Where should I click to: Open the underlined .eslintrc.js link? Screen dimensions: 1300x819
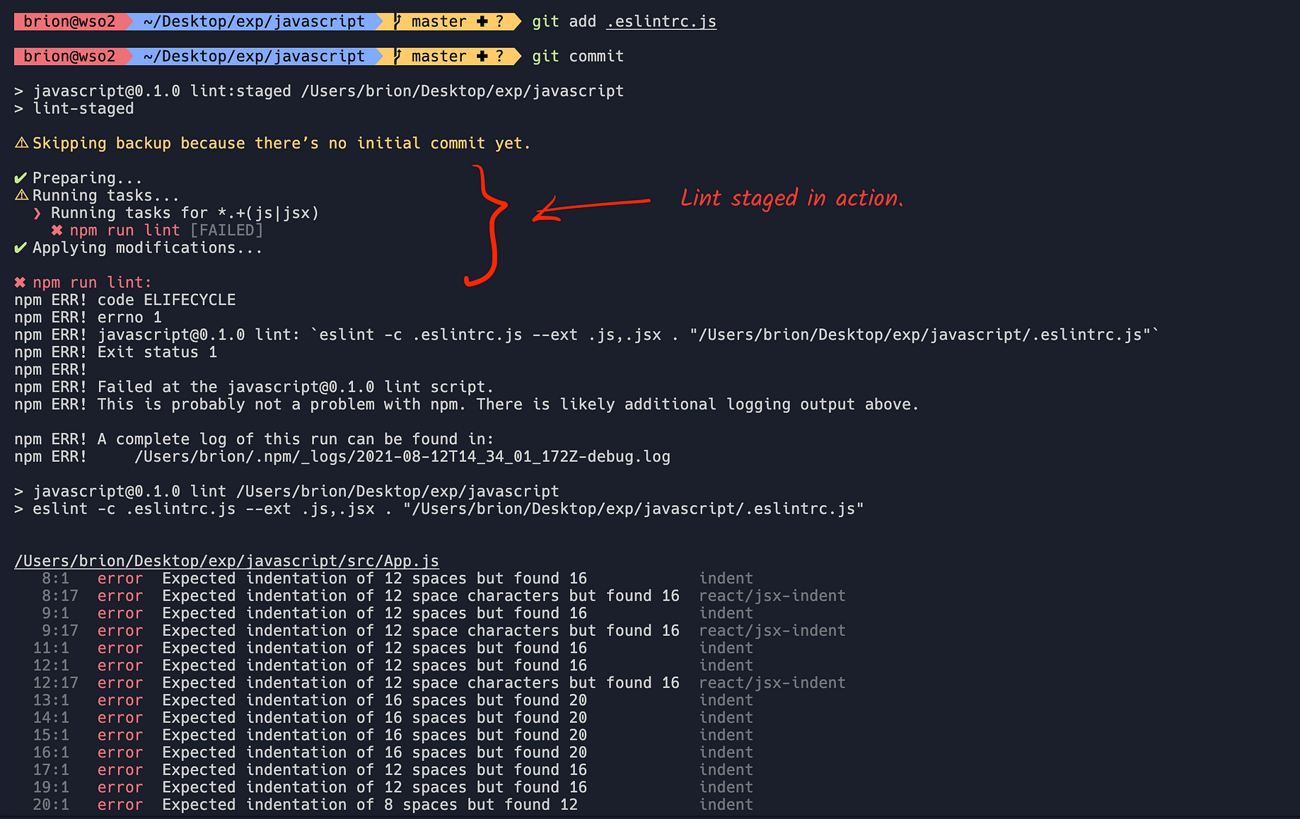click(x=660, y=21)
